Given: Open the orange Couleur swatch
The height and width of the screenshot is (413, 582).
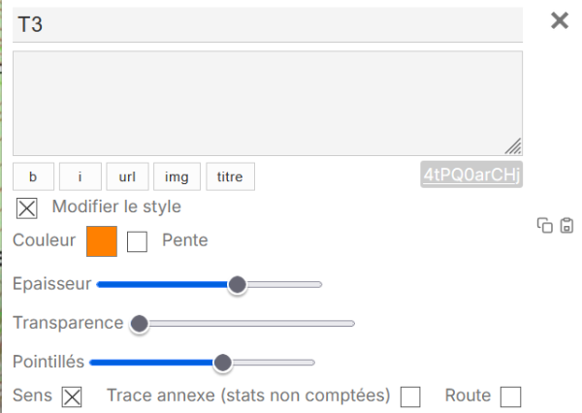Looking at the screenshot, I should (x=102, y=240).
